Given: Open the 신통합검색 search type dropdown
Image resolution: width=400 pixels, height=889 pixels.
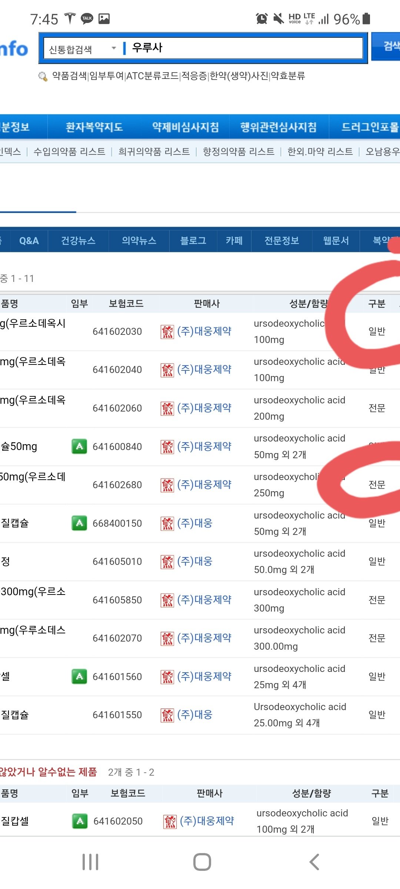Looking at the screenshot, I should 82,49.
